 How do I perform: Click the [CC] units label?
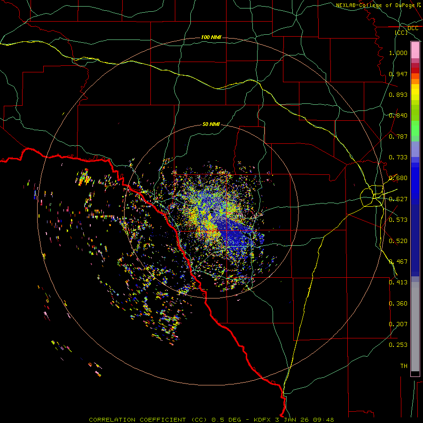pyautogui.click(x=401, y=32)
